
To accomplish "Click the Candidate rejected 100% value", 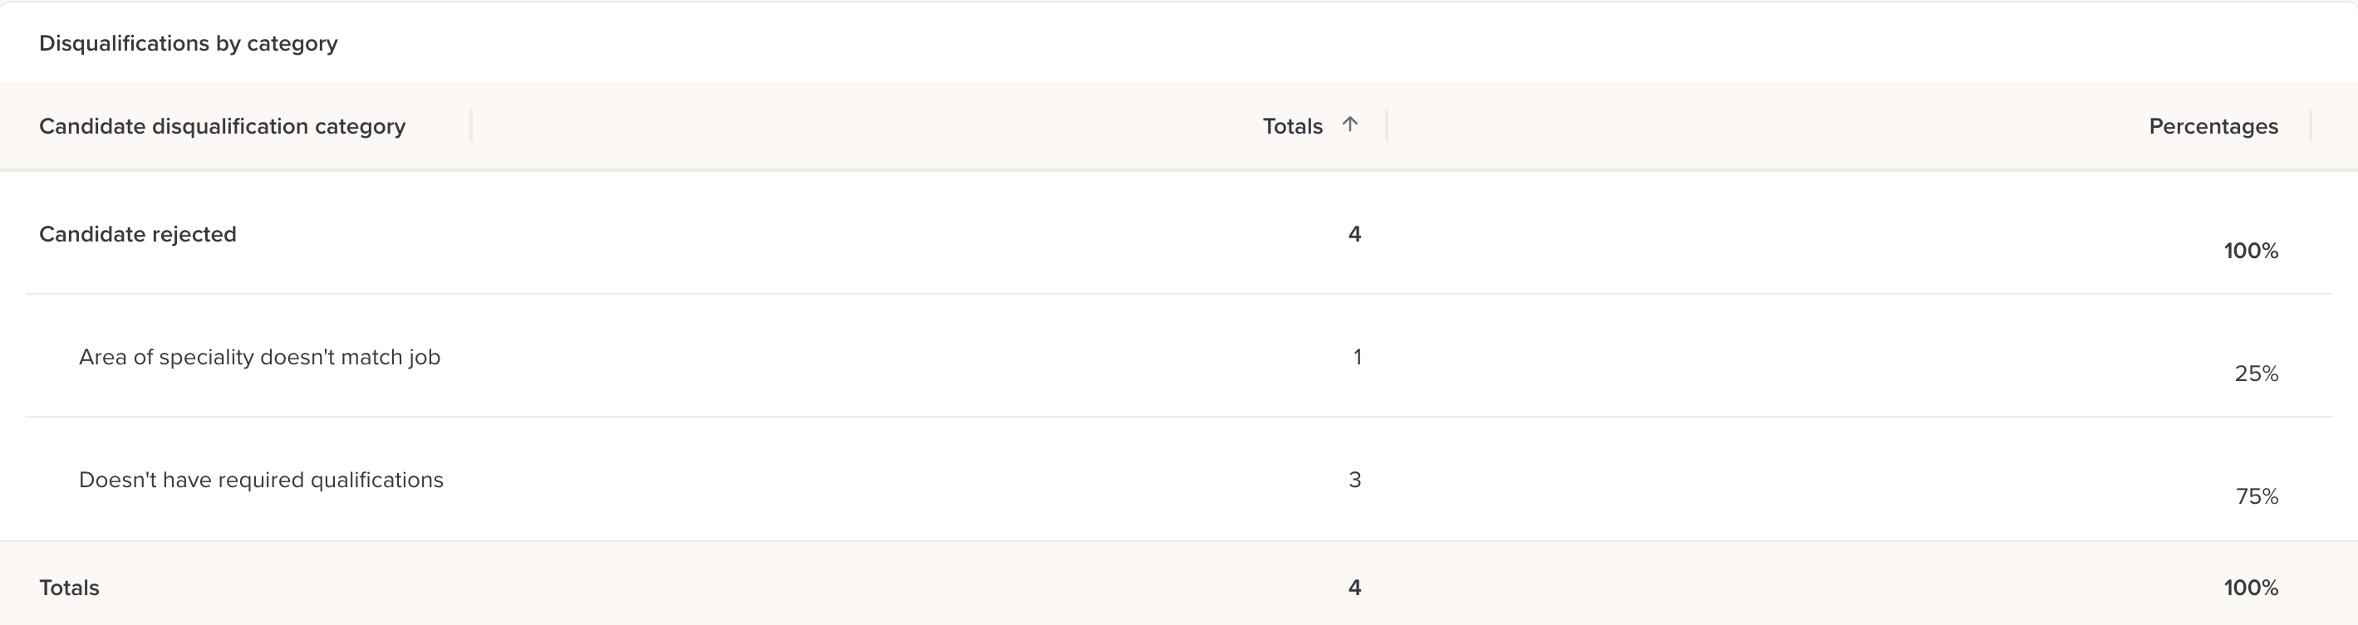I will point(2250,251).
